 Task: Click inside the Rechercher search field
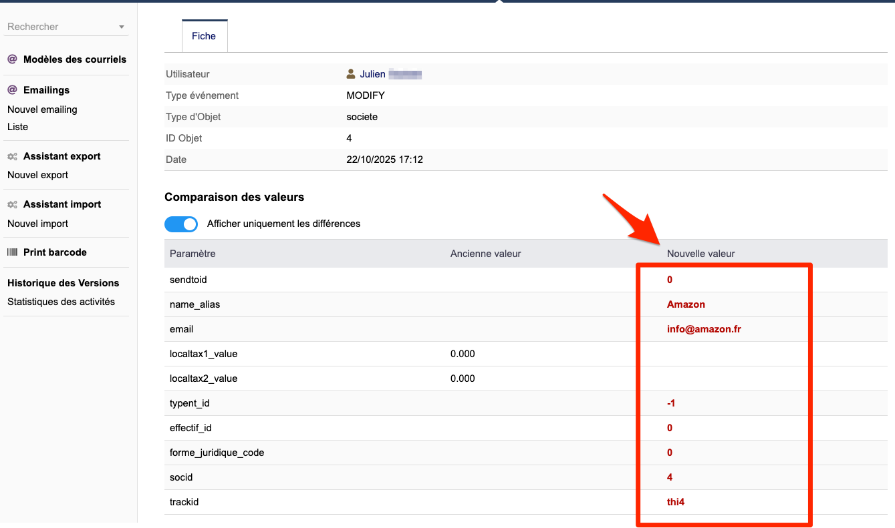point(60,27)
